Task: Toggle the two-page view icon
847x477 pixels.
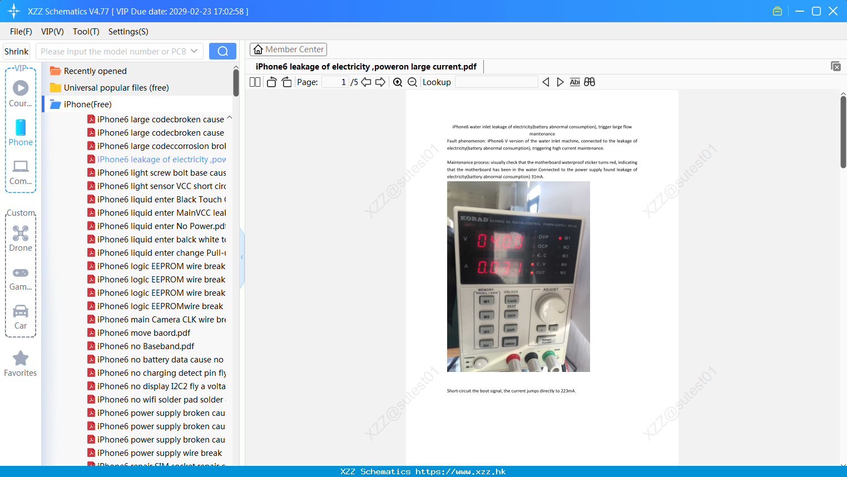Action: click(255, 82)
